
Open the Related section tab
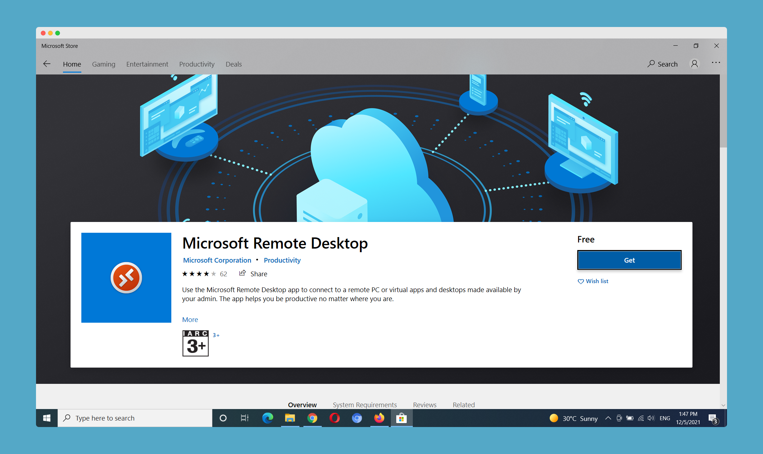coord(464,405)
